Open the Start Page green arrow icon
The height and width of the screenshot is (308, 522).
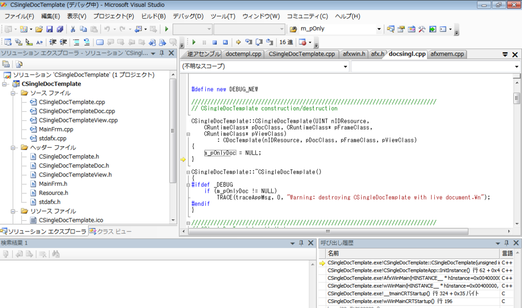(432, 29)
